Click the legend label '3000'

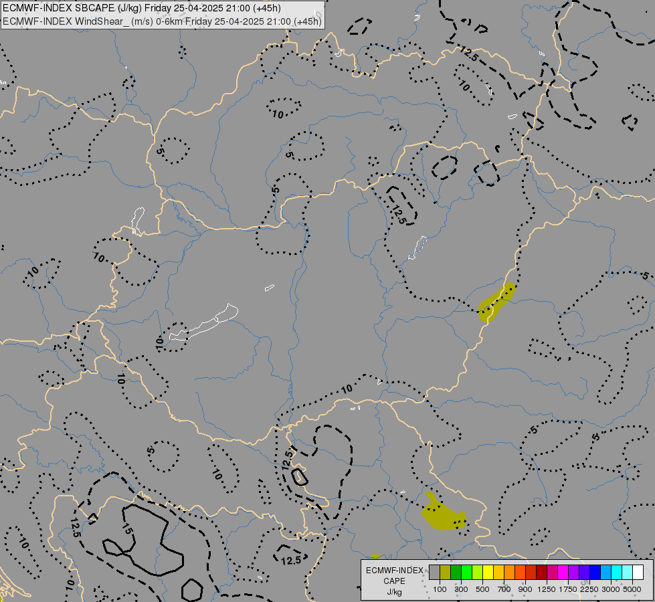(611, 589)
